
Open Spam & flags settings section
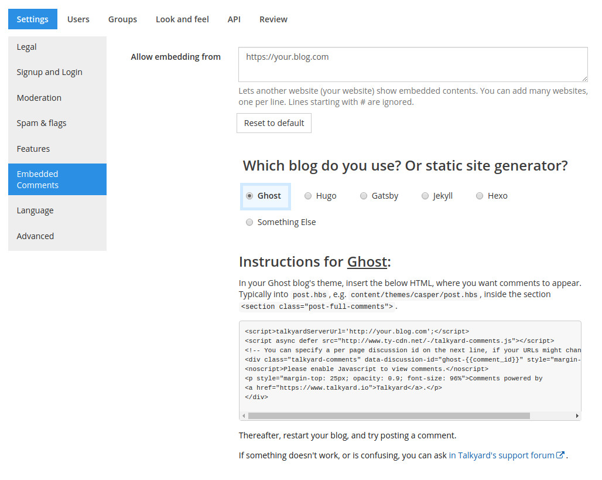point(42,123)
